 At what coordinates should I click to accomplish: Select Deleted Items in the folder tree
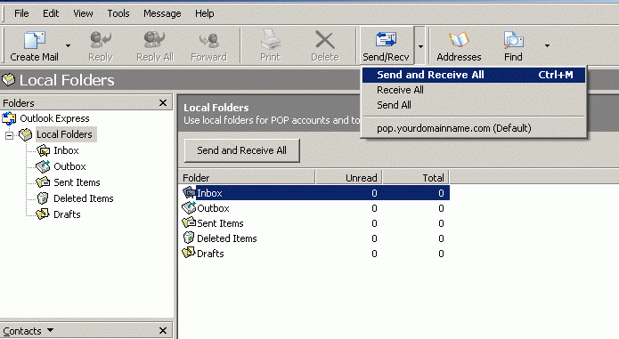click(x=84, y=198)
